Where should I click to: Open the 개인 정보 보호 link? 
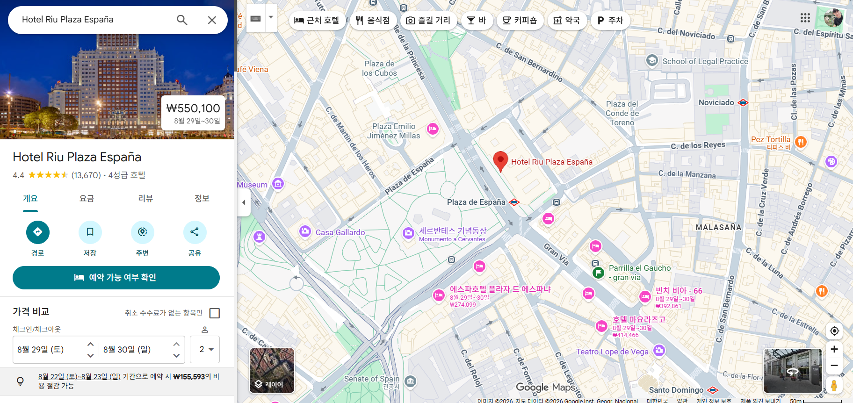(x=713, y=400)
